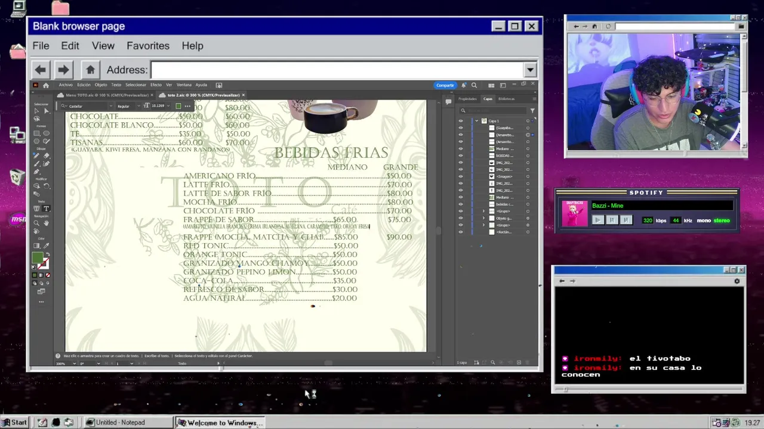Expand the <Grupo> item below Objeto g...
Image resolution: width=764 pixels, height=429 pixels.
pos(483,225)
